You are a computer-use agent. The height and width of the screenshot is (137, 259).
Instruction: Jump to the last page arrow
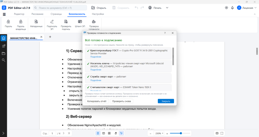[69, 133]
